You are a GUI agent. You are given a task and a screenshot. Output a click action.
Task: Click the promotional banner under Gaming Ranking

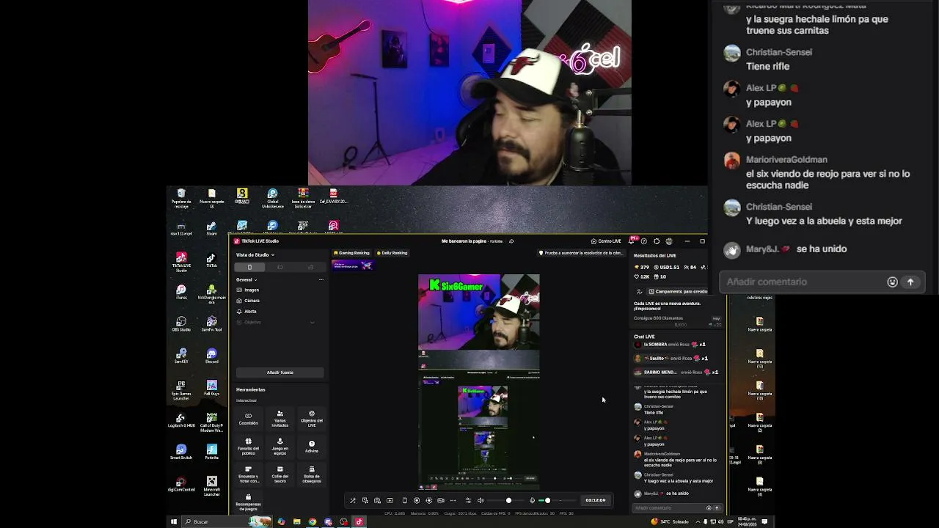353,265
